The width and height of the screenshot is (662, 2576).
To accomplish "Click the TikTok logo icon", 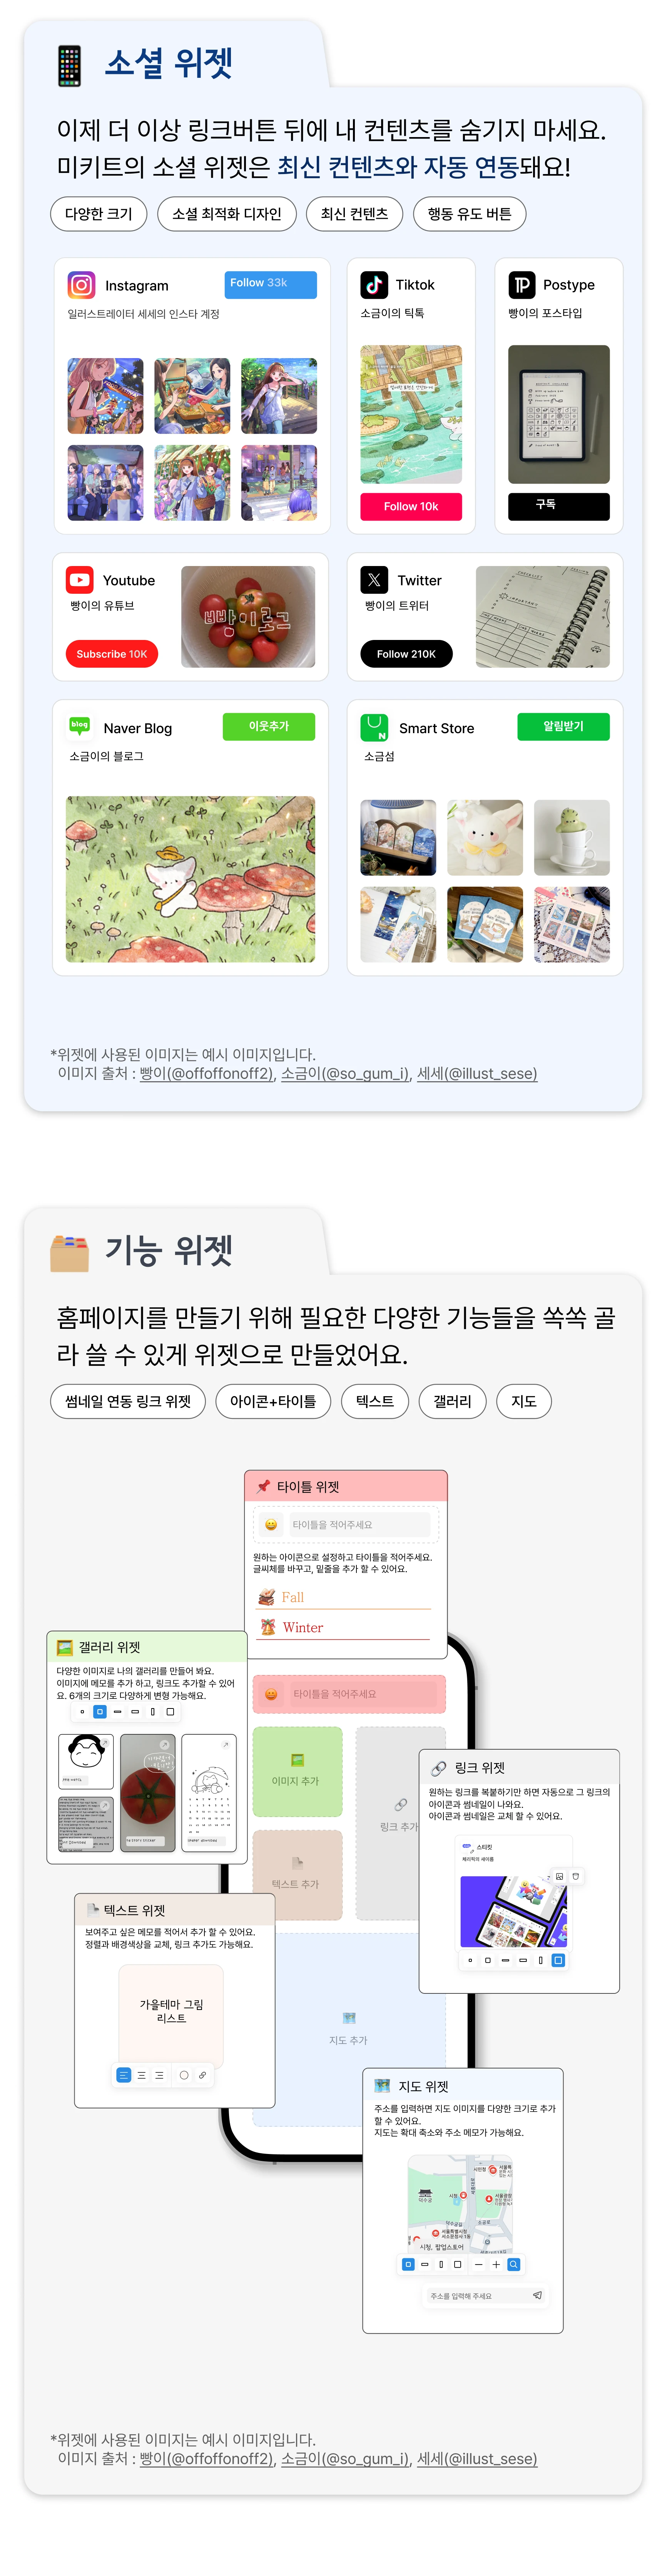I will pyautogui.click(x=374, y=285).
